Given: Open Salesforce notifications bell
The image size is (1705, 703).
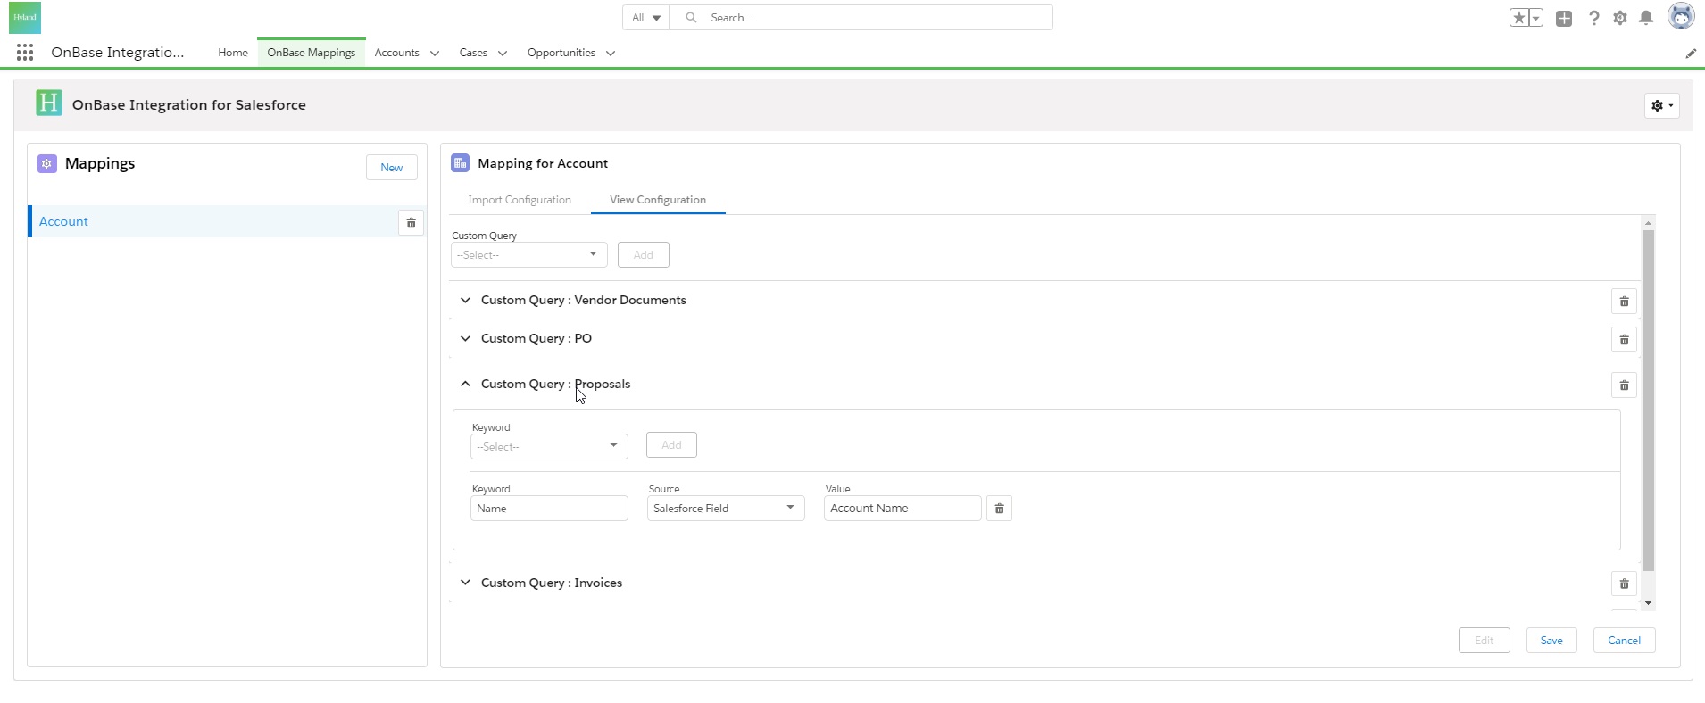Looking at the screenshot, I should point(1646,18).
